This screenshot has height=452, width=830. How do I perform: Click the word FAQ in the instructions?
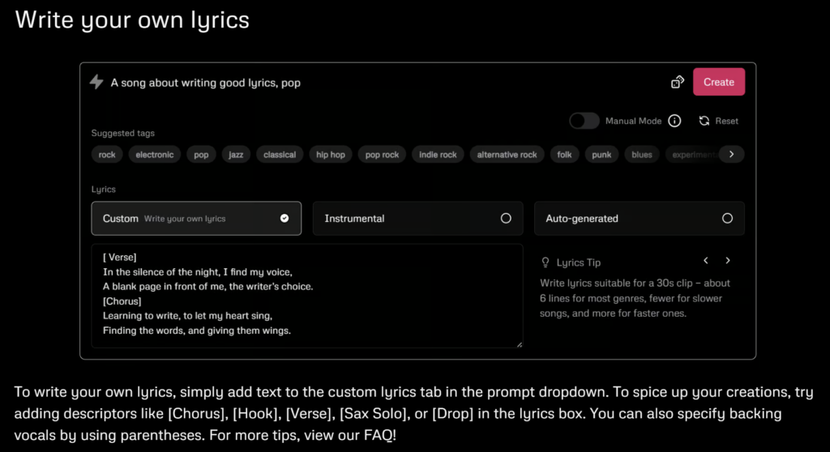tap(378, 436)
